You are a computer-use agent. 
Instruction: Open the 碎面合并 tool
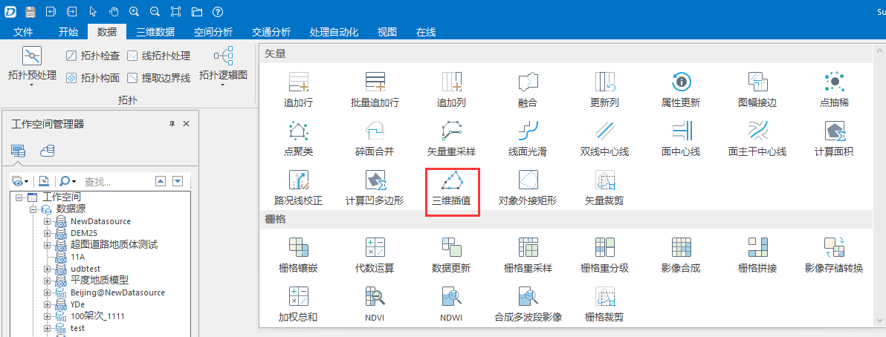[x=375, y=138]
